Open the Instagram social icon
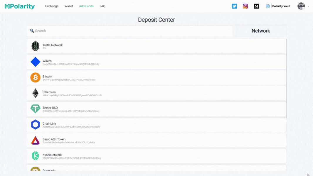Viewport: 313px width, 176px height. click(245, 6)
